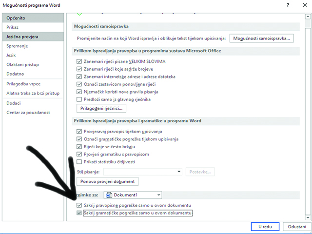Enable Prikaži statistiku čitljivosti

point(79,162)
